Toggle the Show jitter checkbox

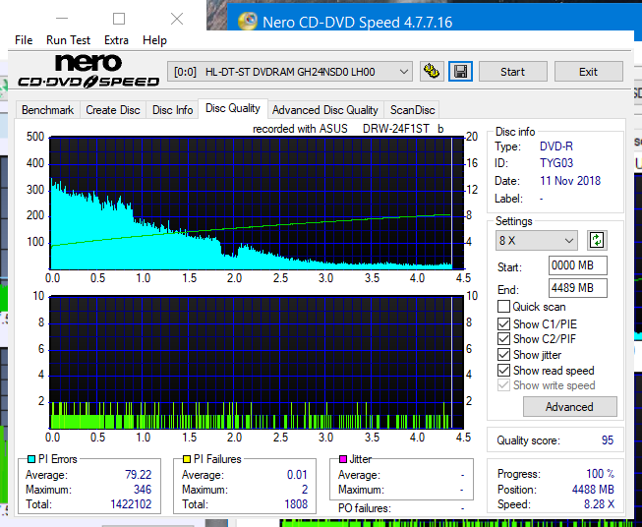pos(503,355)
